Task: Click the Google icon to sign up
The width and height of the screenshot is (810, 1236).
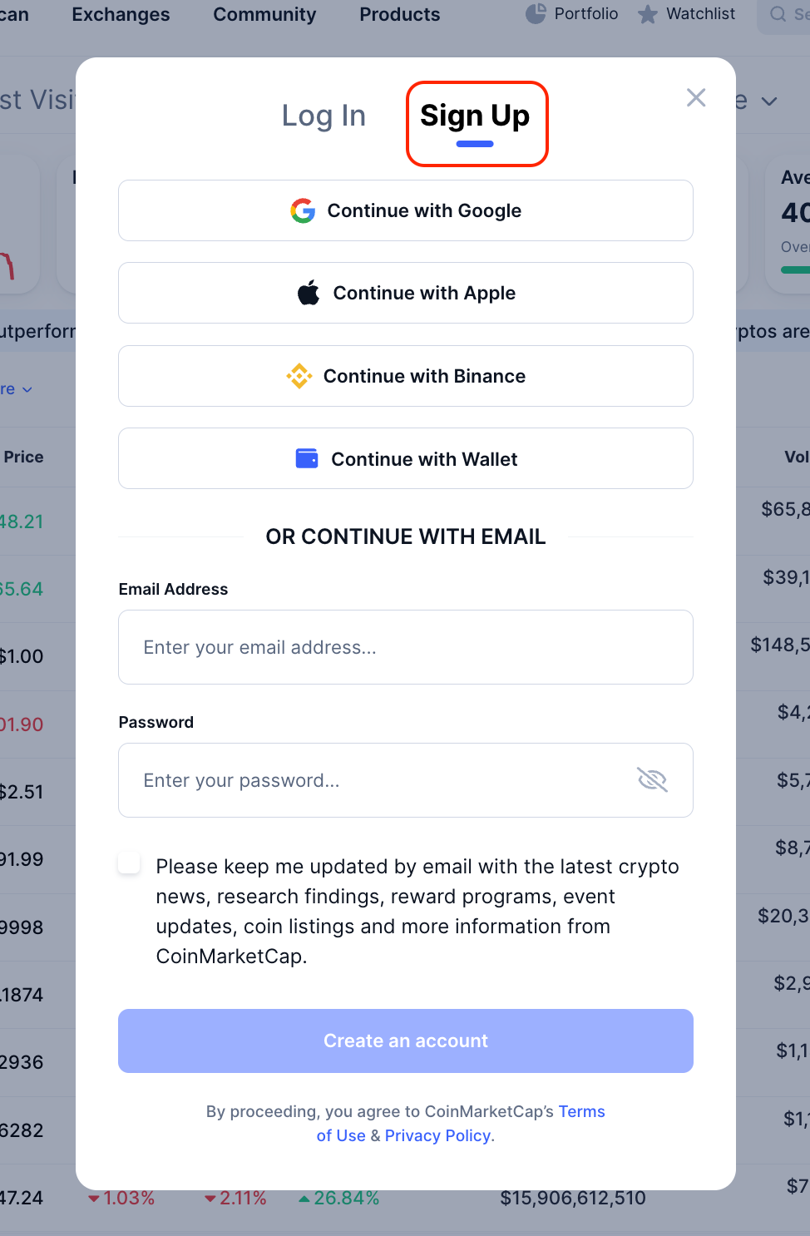Action: (304, 210)
